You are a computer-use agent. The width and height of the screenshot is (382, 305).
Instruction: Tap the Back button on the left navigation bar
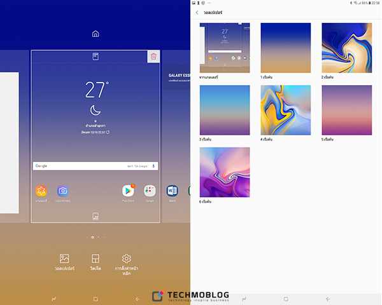(138, 299)
